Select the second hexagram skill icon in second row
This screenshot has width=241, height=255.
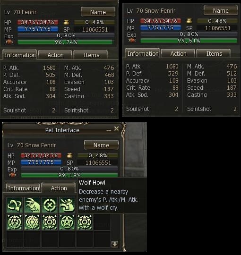32,222
